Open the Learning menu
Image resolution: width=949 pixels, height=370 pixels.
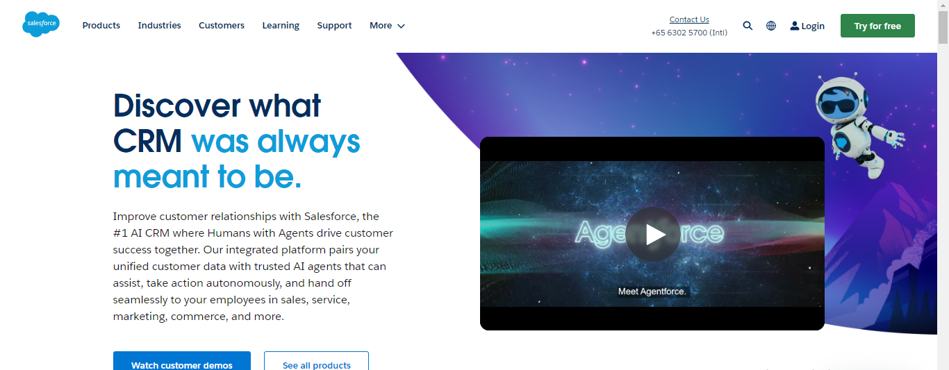click(281, 26)
